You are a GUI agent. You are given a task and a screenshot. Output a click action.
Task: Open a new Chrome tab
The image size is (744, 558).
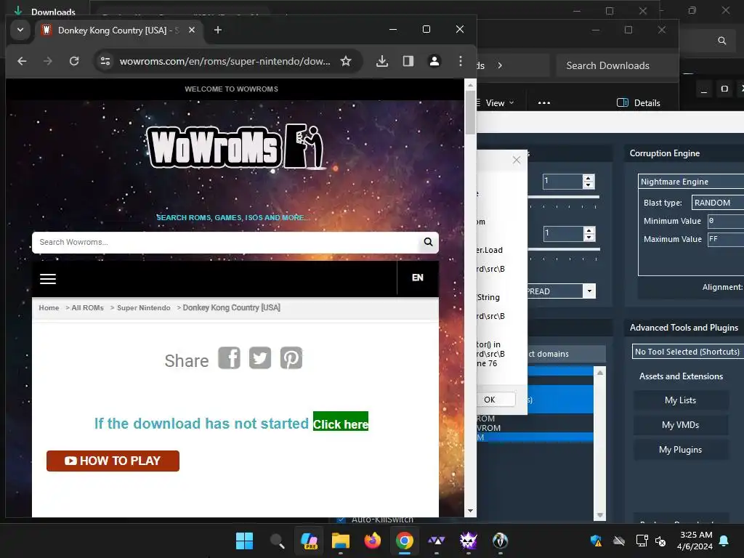[218, 30]
